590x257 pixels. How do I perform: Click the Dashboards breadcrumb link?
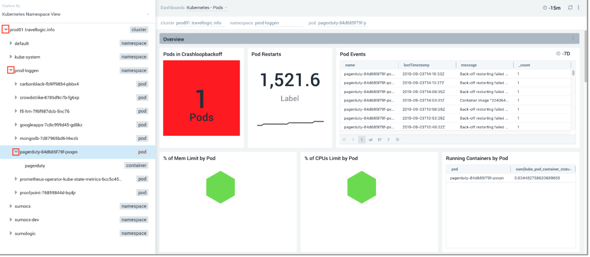click(x=172, y=8)
